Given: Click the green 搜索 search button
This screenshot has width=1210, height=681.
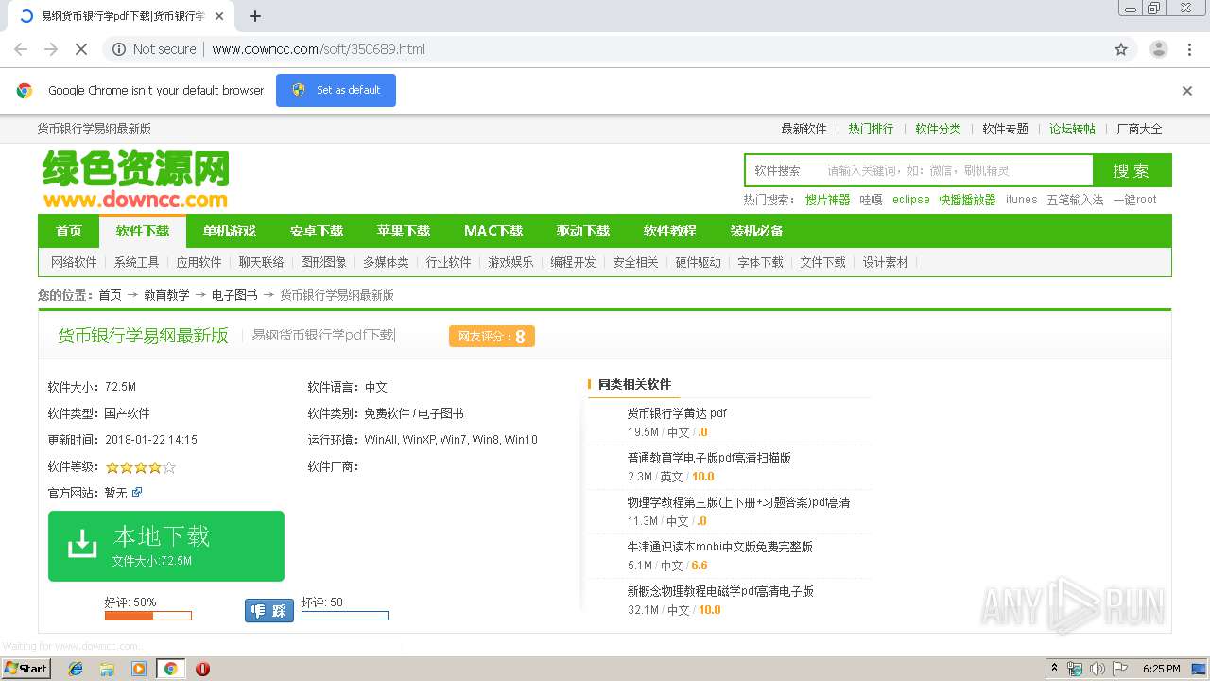Looking at the screenshot, I should [1132, 171].
